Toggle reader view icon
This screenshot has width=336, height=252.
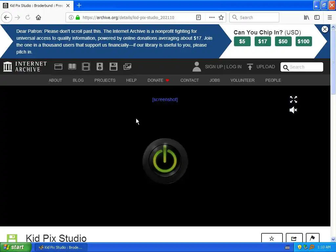[x=199, y=17]
